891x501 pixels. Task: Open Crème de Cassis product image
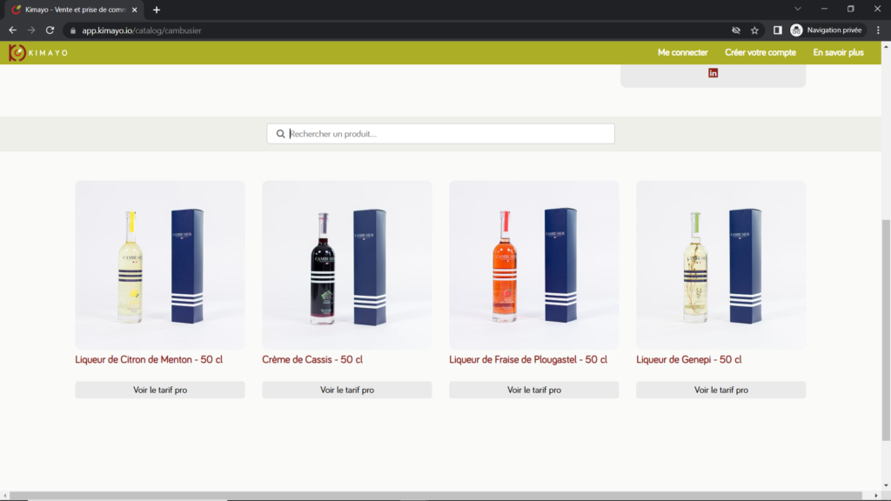pyautogui.click(x=346, y=264)
